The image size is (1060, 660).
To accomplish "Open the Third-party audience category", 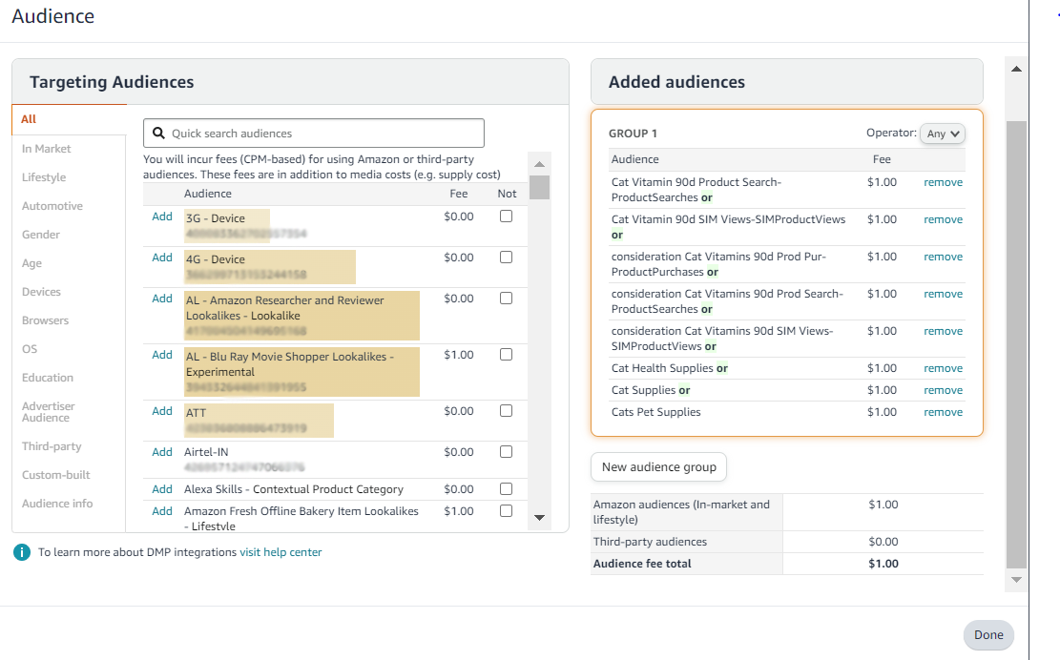I will (52, 446).
